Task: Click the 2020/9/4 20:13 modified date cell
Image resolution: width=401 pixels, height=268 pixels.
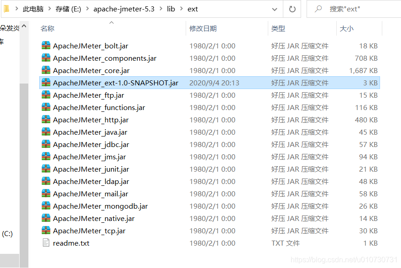Action: pyautogui.click(x=214, y=83)
